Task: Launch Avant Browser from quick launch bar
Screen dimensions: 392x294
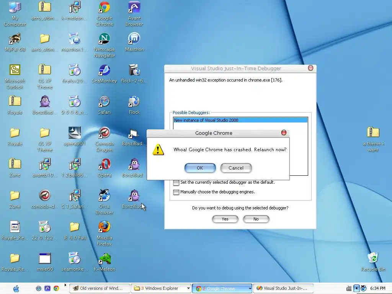Action: (x=47, y=288)
